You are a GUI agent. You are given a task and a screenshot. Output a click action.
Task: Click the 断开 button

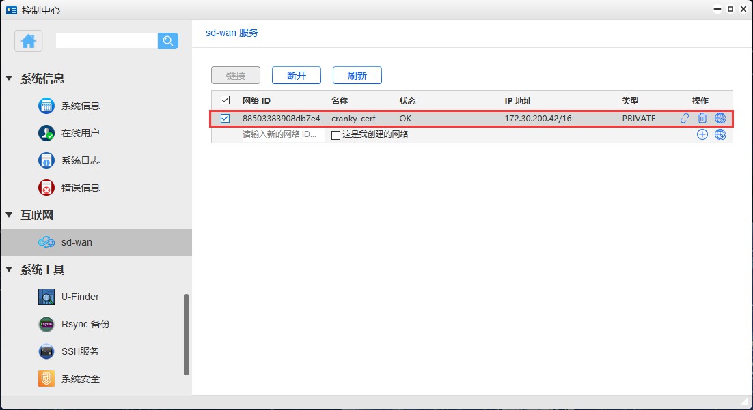pyautogui.click(x=296, y=75)
